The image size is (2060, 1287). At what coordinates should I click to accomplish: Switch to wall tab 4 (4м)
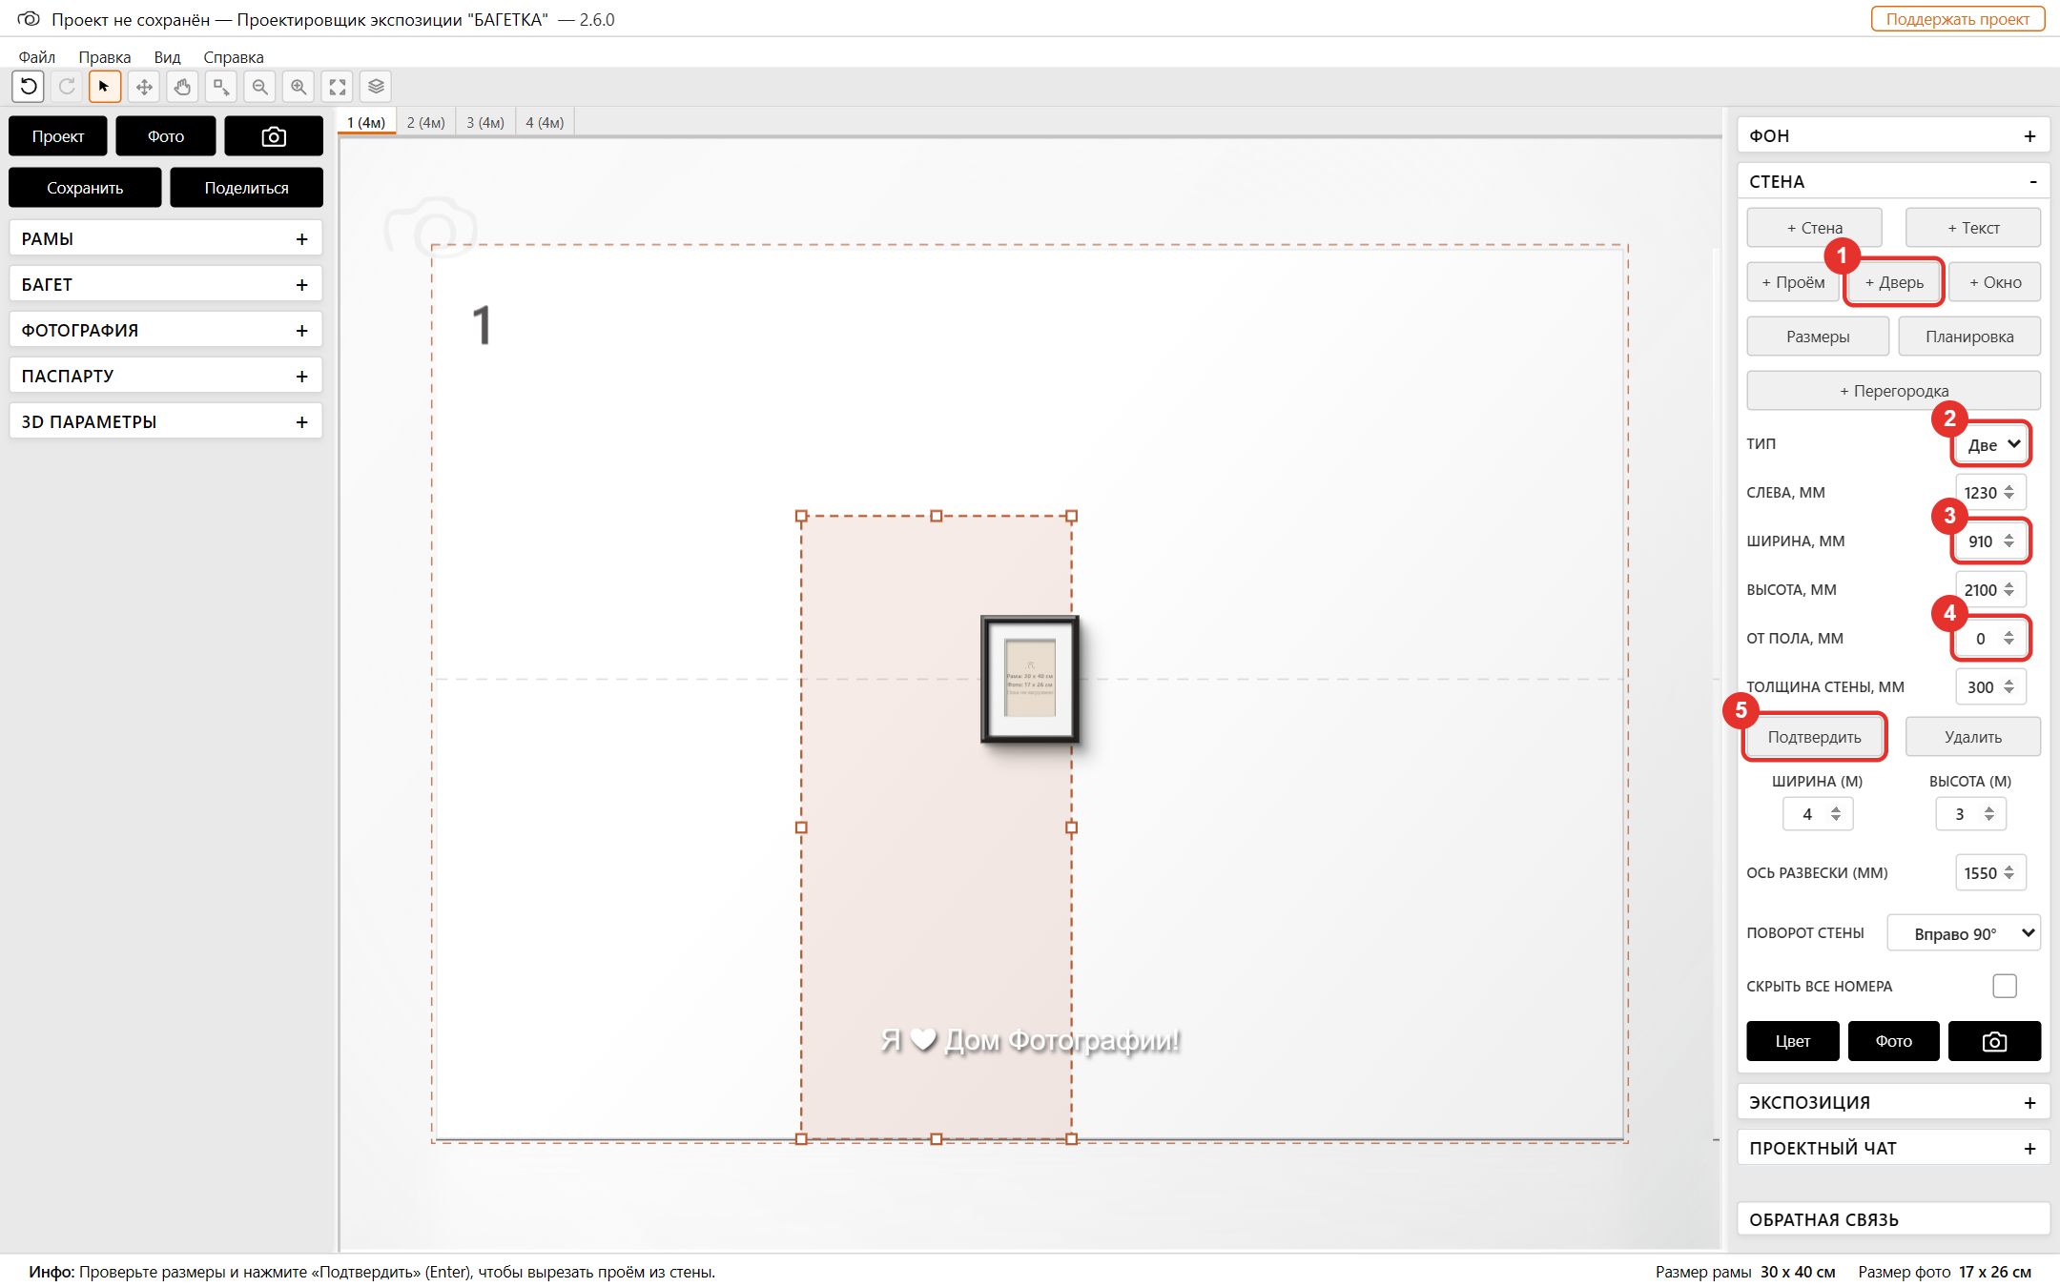pyautogui.click(x=545, y=122)
